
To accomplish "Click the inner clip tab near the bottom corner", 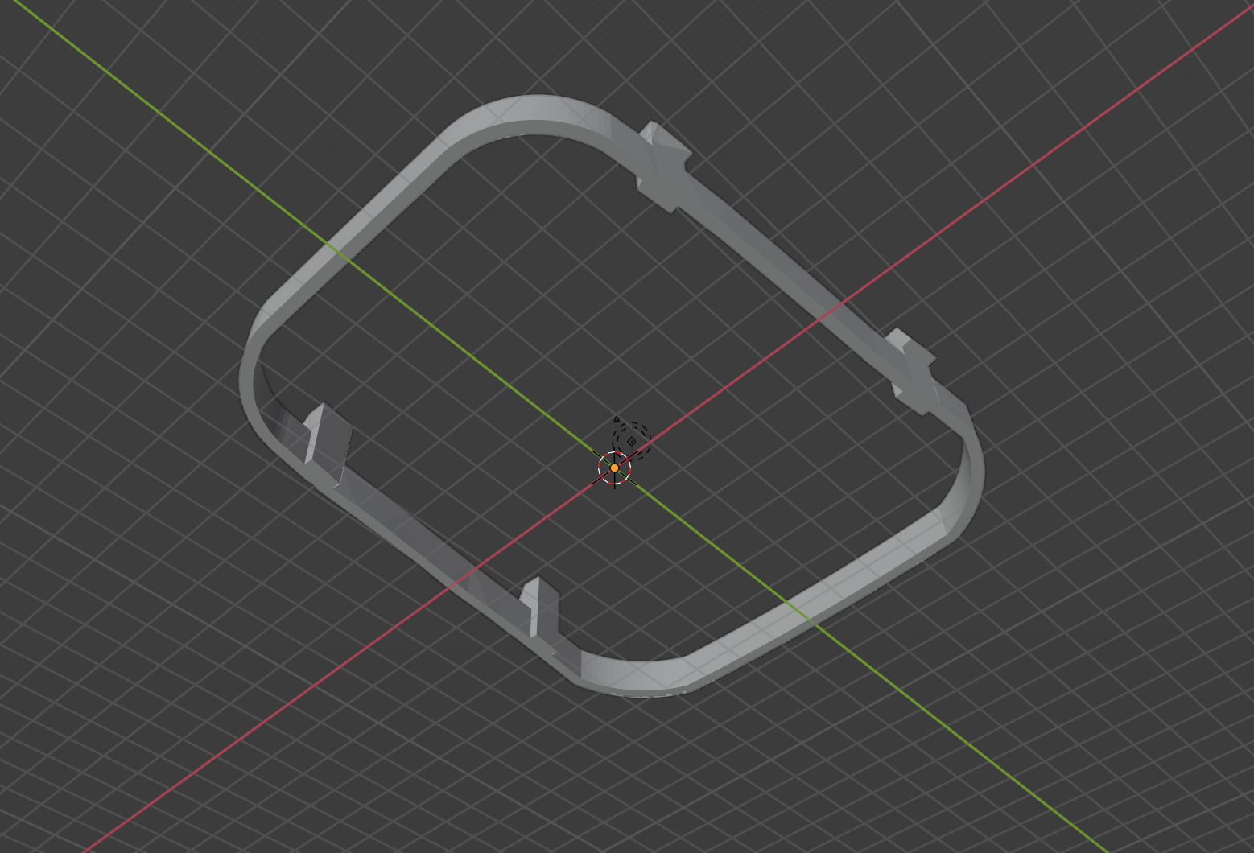I will click(x=539, y=608).
